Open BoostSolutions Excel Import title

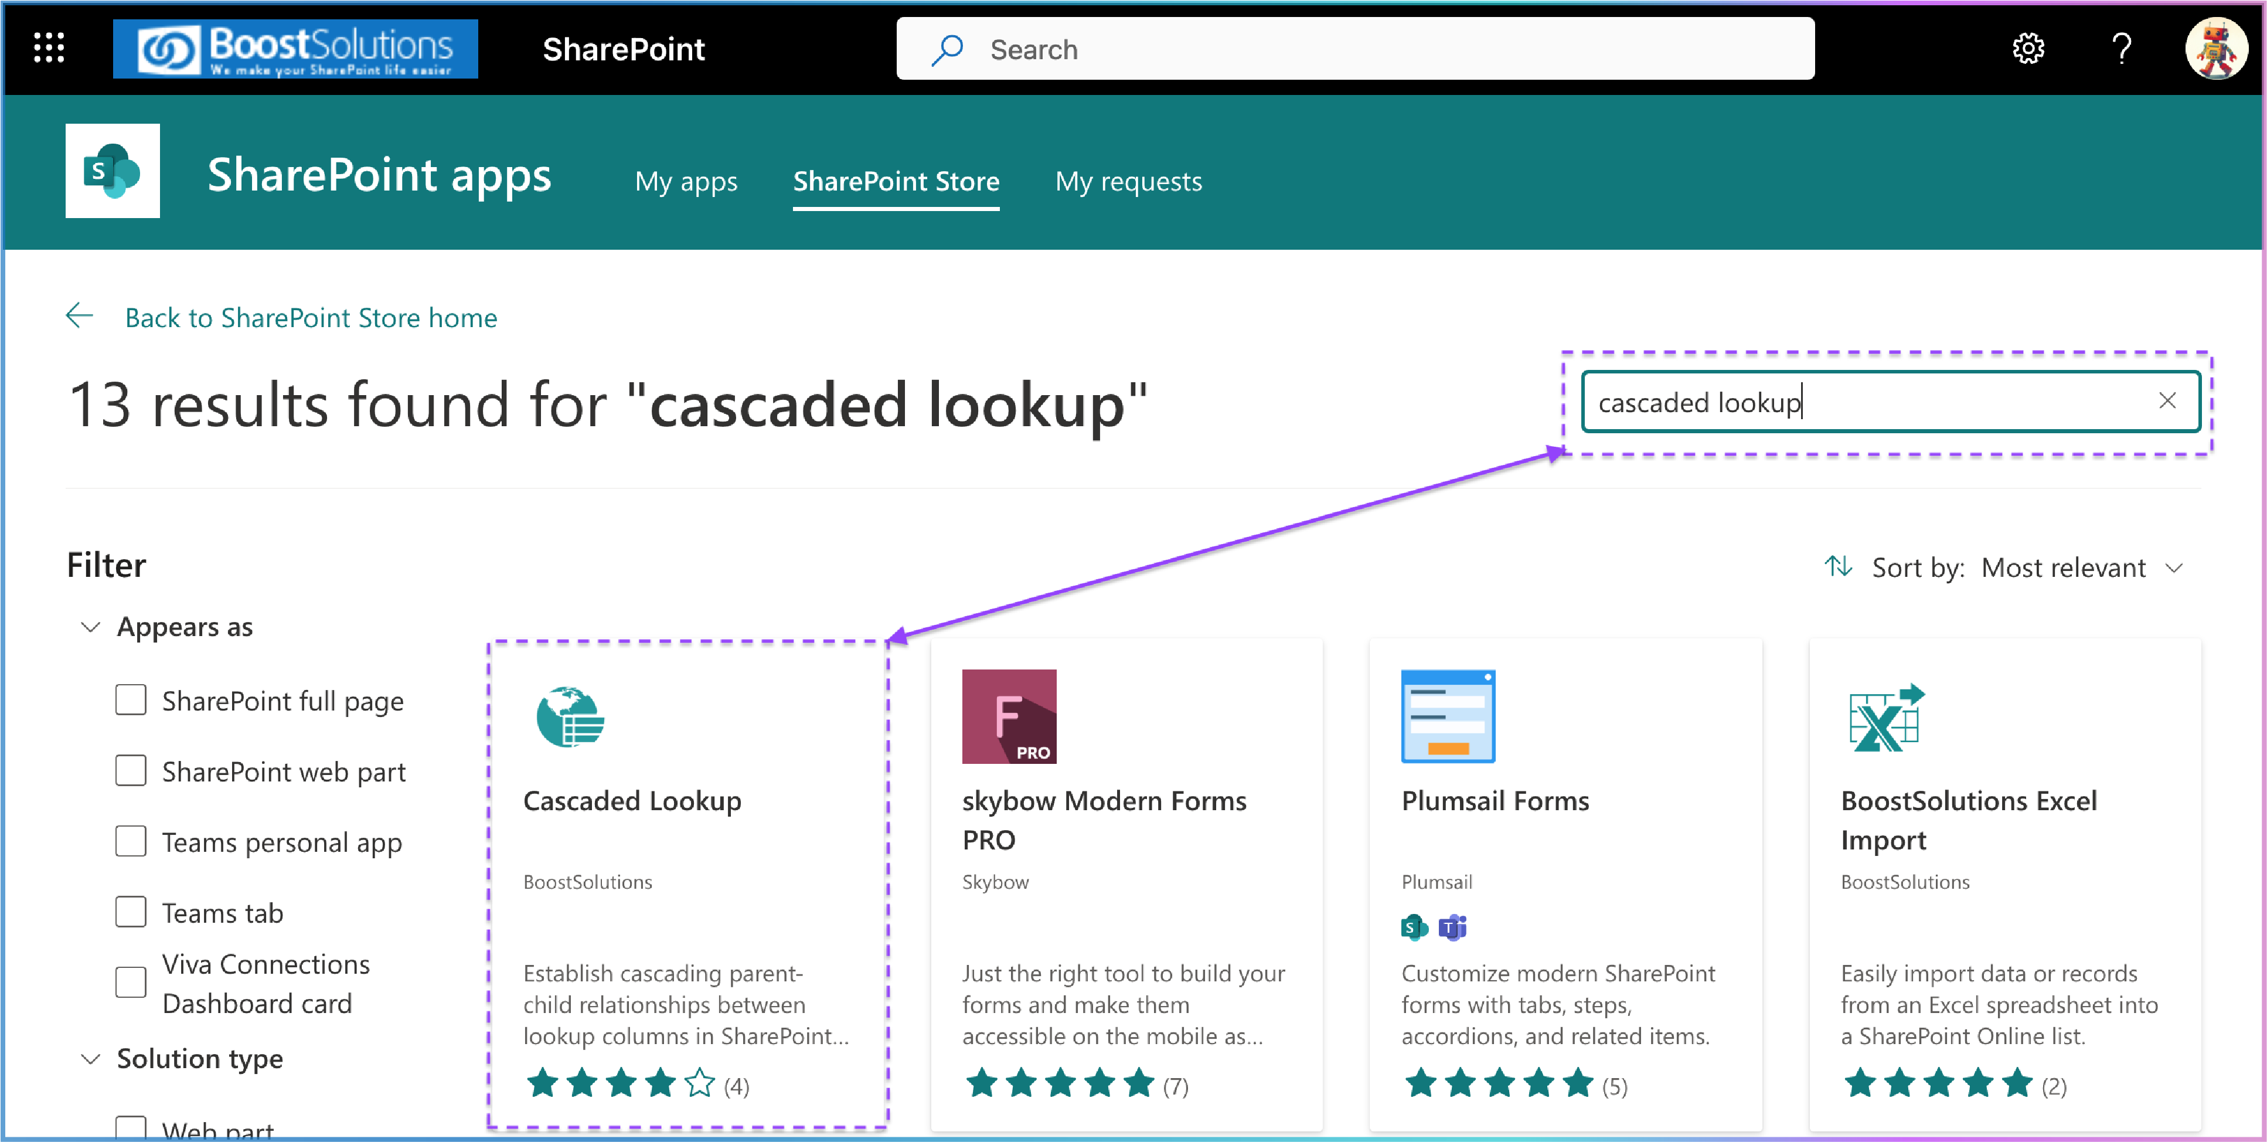(1969, 820)
